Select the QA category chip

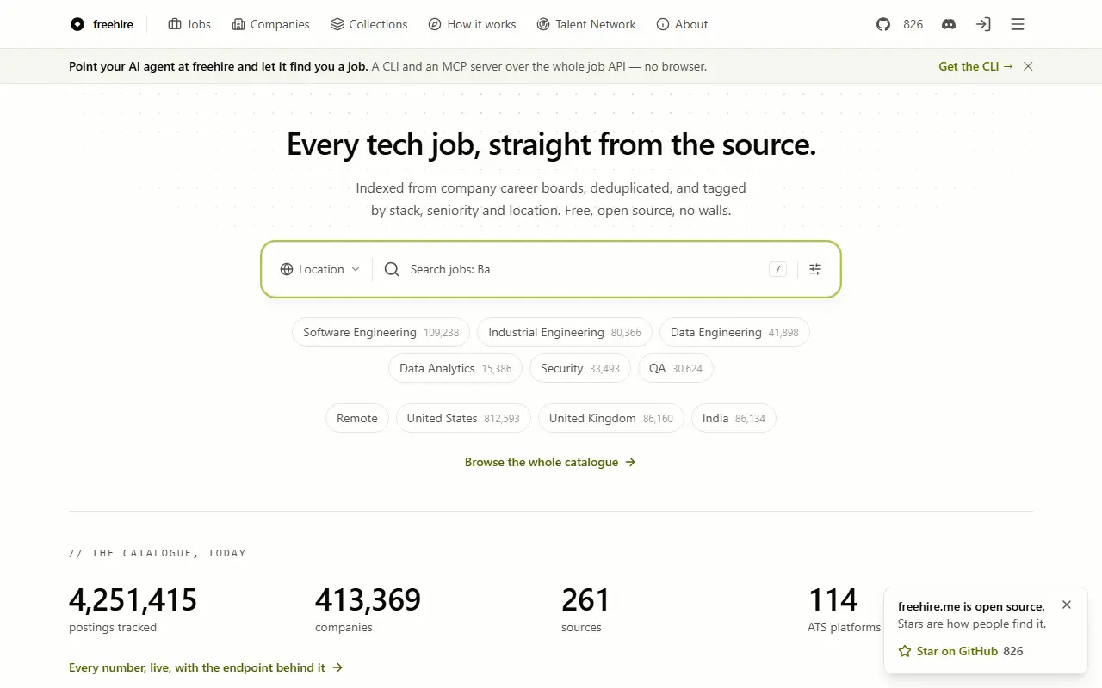(x=676, y=368)
